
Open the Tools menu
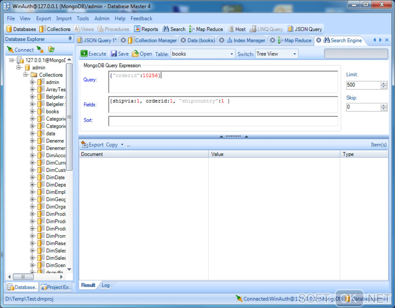click(82, 18)
